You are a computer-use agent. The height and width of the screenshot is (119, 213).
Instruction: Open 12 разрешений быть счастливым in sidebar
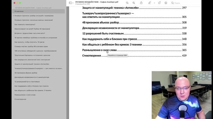(x=27, y=82)
